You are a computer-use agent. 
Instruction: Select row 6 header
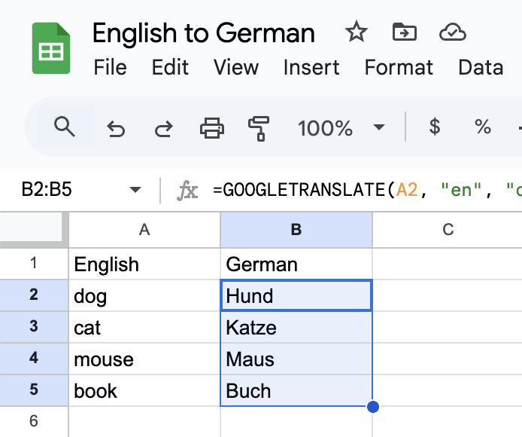coord(33,421)
